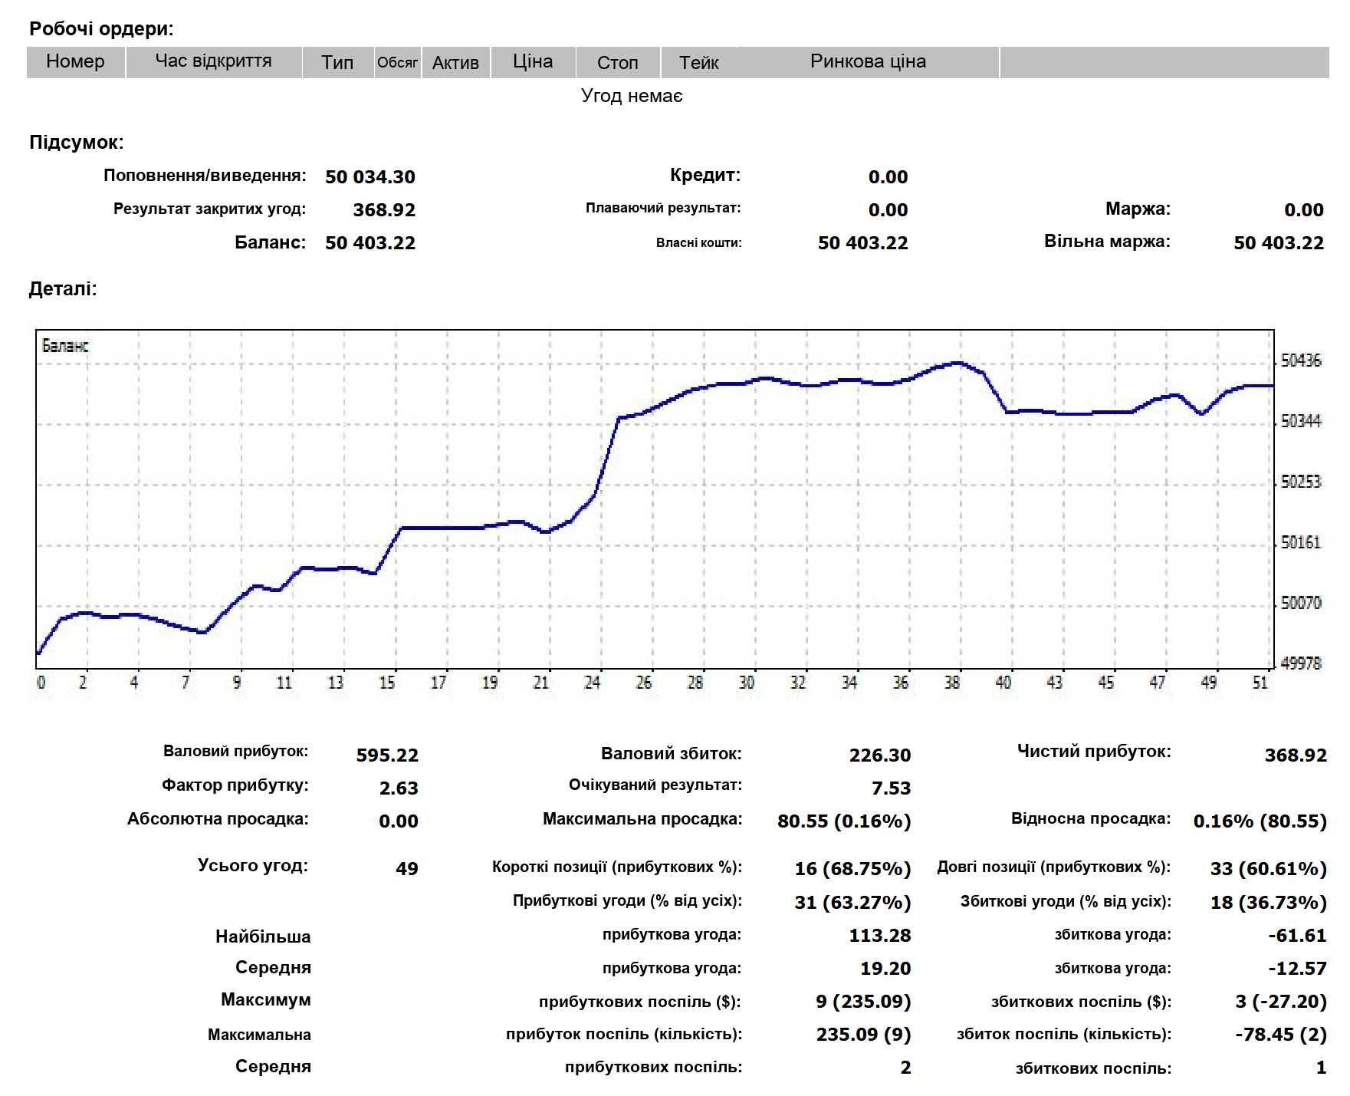The width and height of the screenshot is (1350, 1096).
Task: Click the x-axis label 24 on chart
Action: click(593, 683)
